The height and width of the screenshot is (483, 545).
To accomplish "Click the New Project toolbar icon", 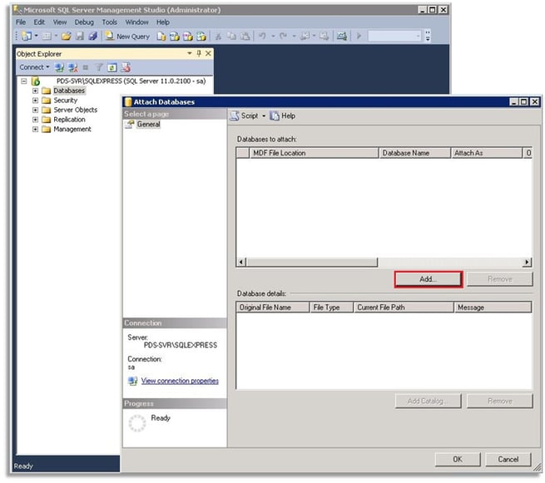I will 27,36.
